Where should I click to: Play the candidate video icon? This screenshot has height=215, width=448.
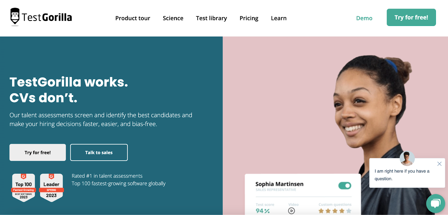pos(291,211)
